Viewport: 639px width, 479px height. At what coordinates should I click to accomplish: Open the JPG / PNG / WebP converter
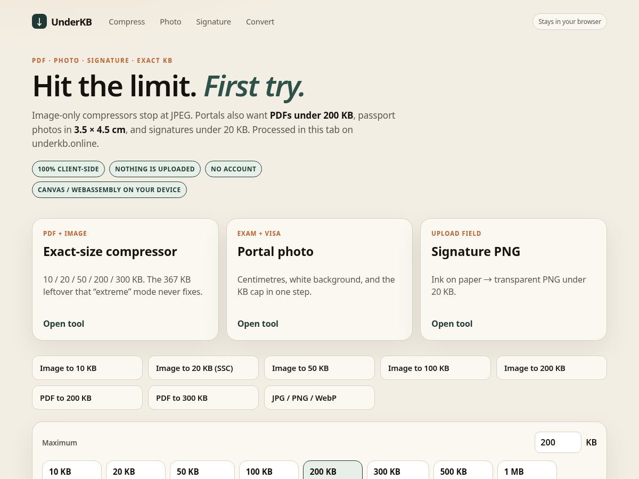coord(319,398)
